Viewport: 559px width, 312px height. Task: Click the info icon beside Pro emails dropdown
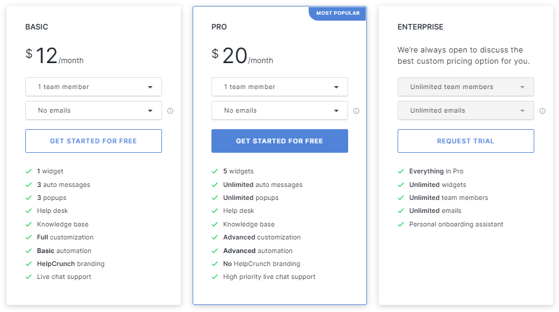(x=356, y=111)
